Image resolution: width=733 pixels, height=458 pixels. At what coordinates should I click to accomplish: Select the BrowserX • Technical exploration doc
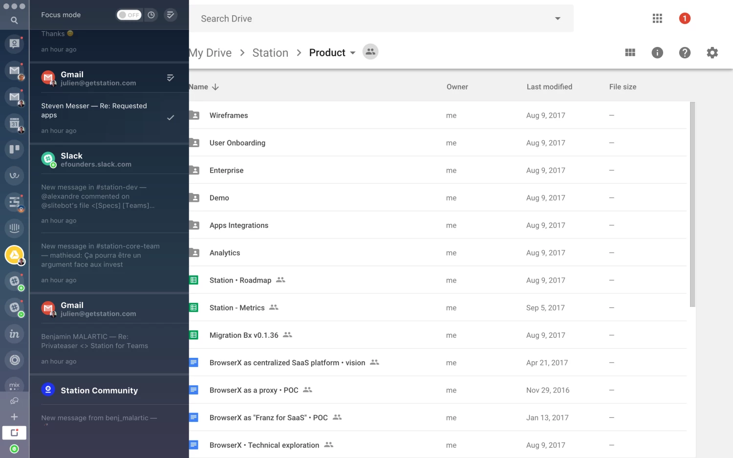[438, 445]
